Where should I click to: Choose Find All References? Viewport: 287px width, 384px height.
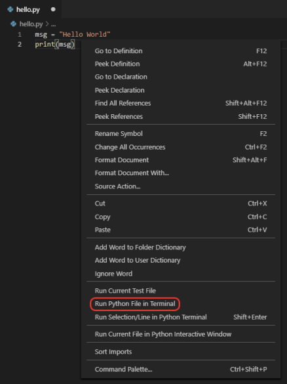click(x=181, y=103)
